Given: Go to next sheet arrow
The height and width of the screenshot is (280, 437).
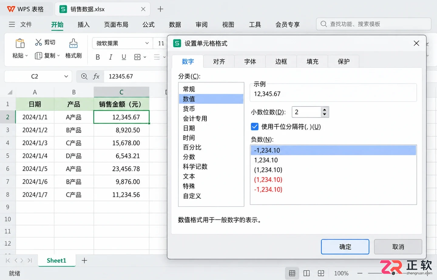Looking at the screenshot, I should [x=22, y=260].
